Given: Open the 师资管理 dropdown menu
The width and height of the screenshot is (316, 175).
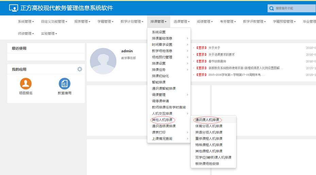Looking at the screenshot, I should click(26, 34).
